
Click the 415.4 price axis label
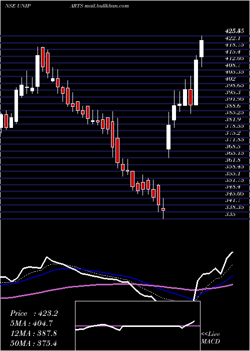pos(232,52)
